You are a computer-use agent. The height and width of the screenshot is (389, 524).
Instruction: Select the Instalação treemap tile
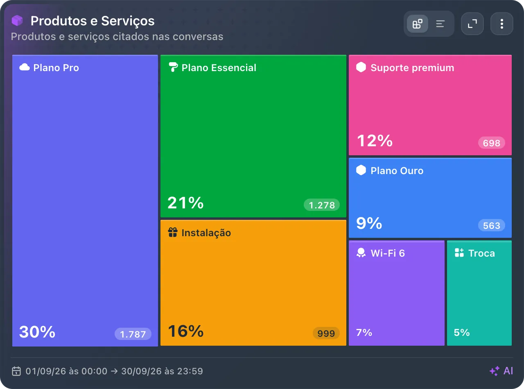click(253, 283)
